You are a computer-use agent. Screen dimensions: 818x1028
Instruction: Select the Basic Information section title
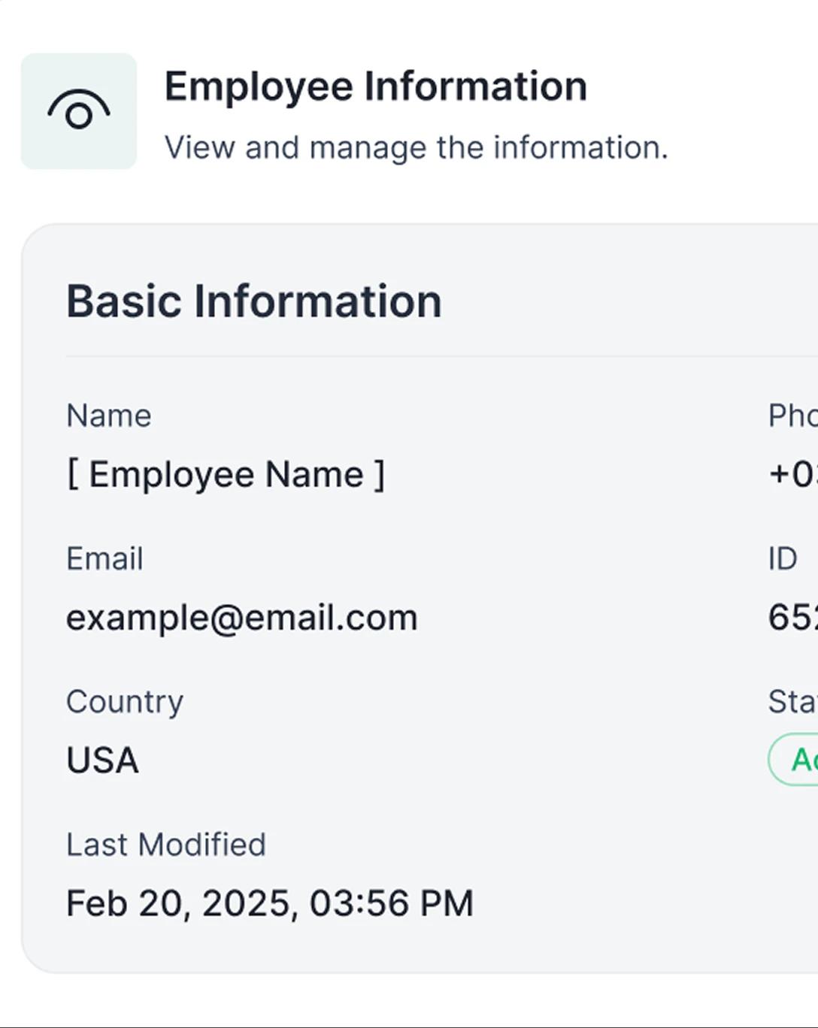254,301
